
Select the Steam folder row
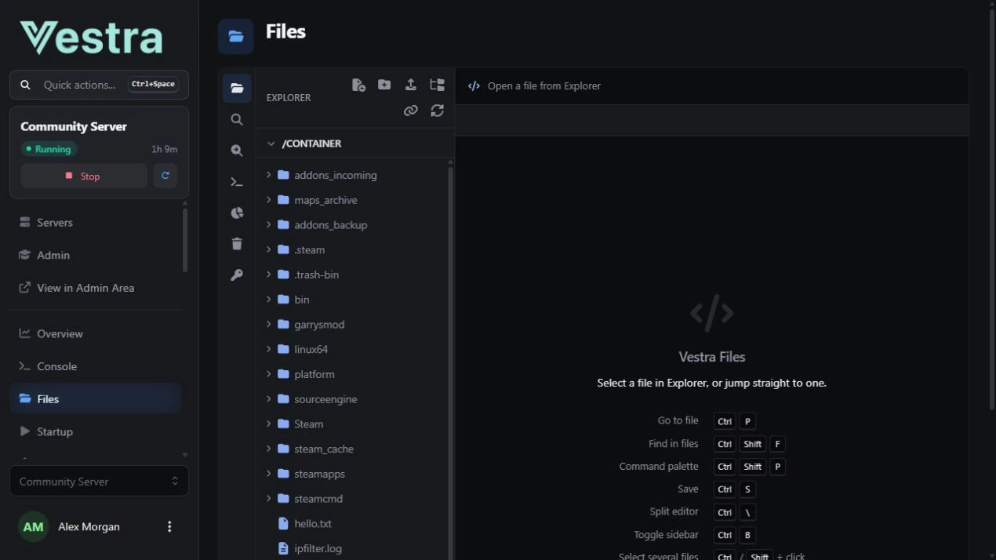pos(353,424)
